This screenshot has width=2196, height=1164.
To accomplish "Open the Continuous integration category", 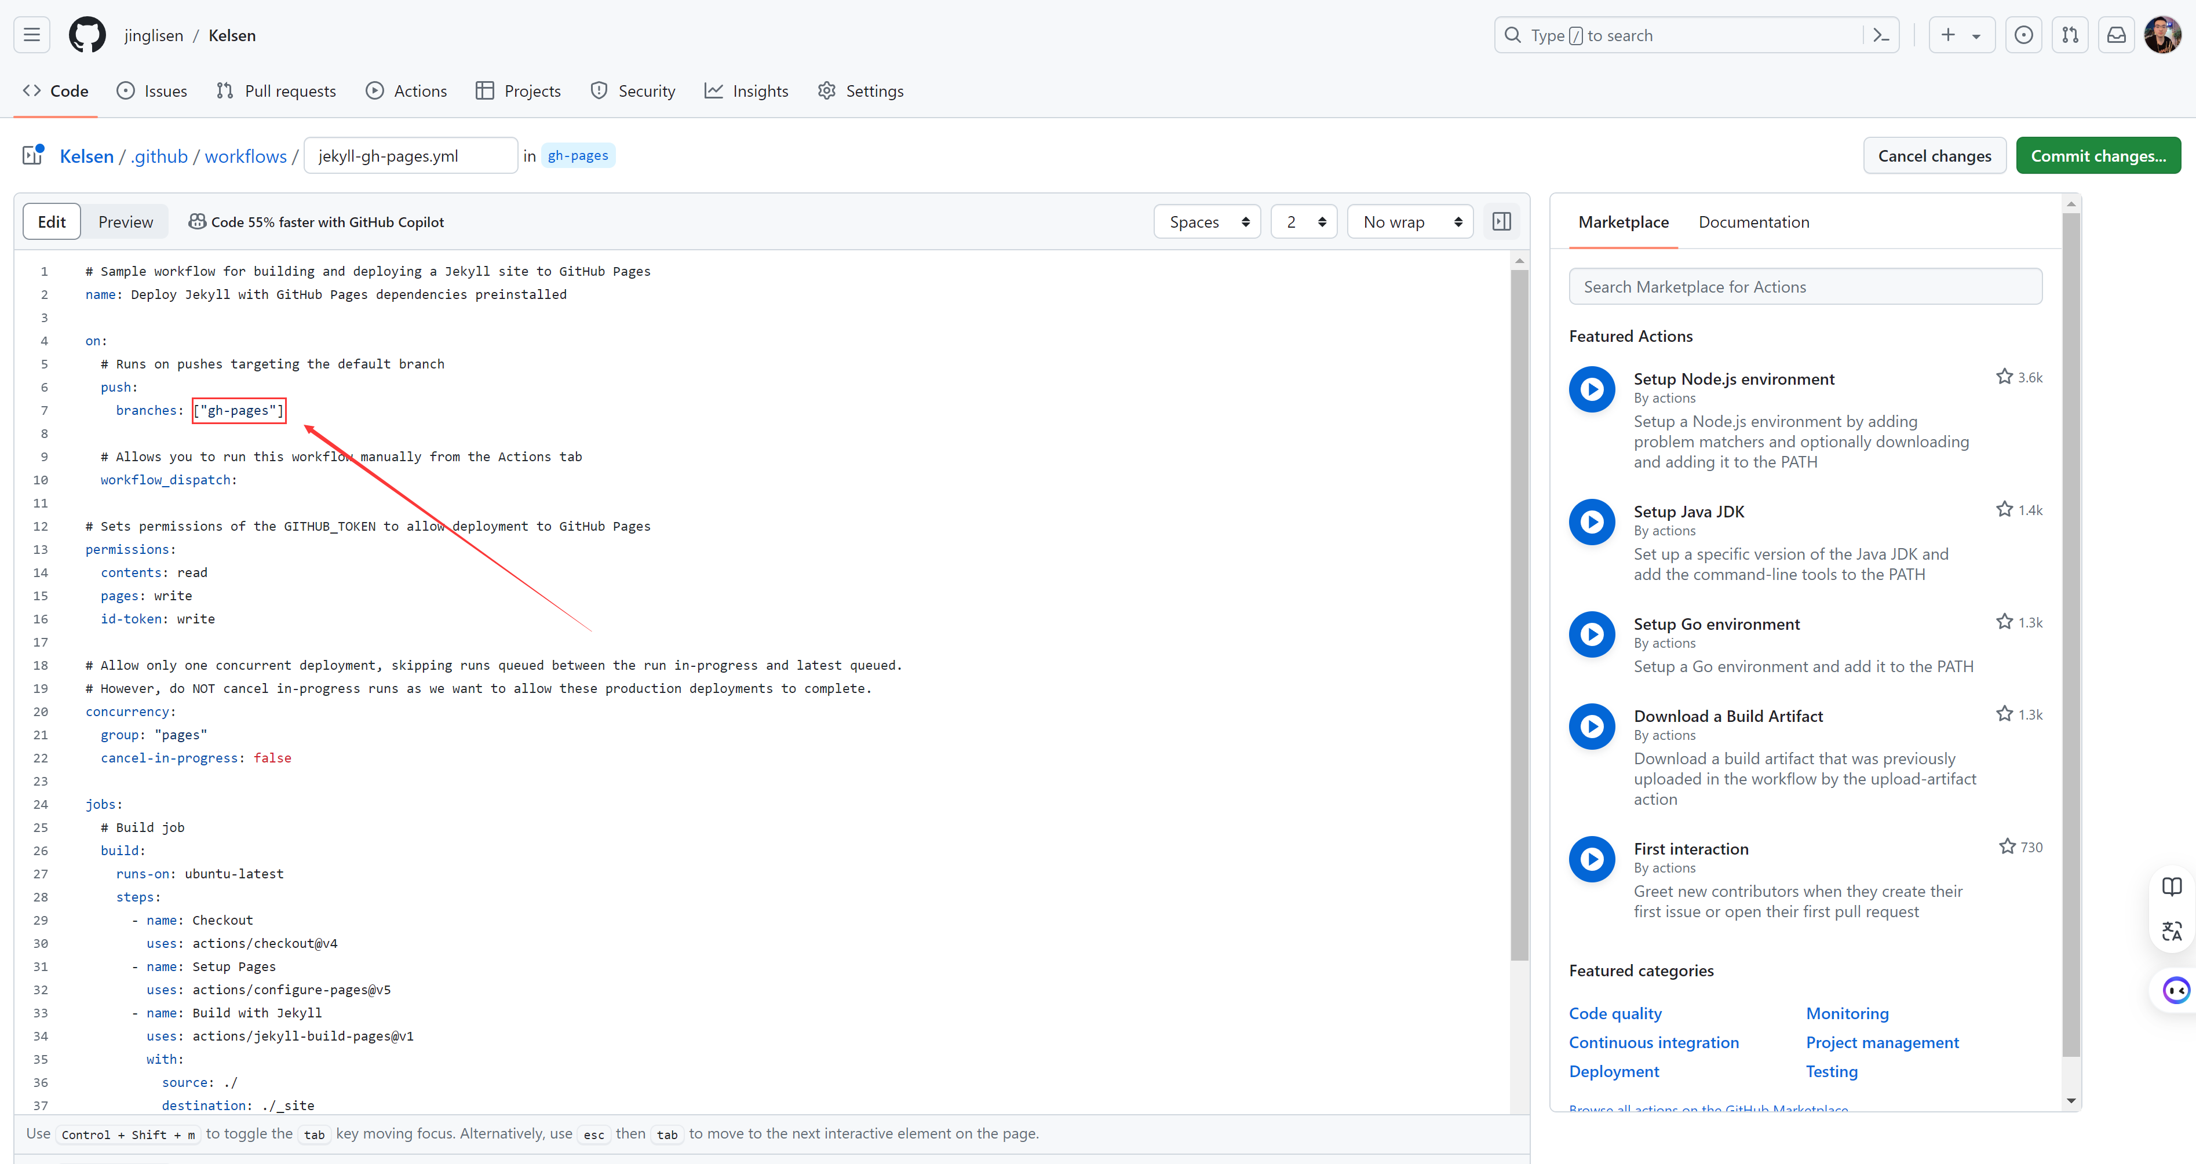I will click(1653, 1042).
